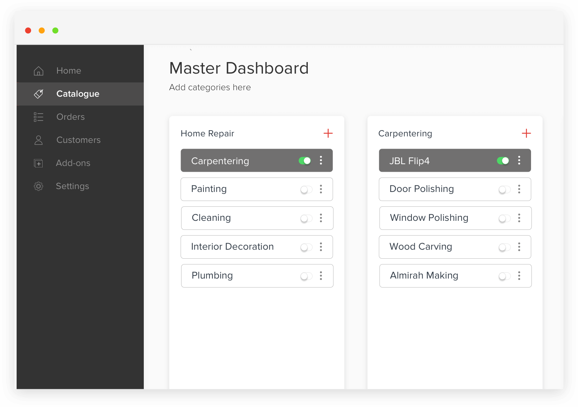Open three-dot menu for Interior Decoration
578x407 pixels.
point(321,247)
